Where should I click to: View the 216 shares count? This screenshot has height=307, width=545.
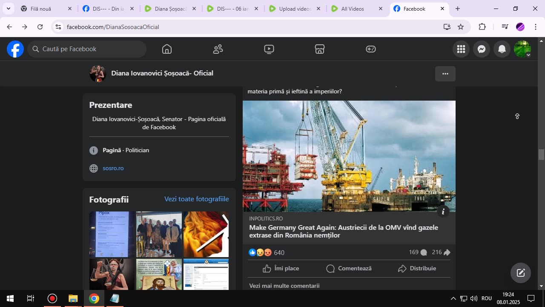[x=441, y=252]
